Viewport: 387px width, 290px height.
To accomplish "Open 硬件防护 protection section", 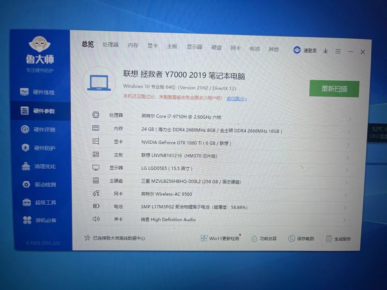I will tap(38, 148).
